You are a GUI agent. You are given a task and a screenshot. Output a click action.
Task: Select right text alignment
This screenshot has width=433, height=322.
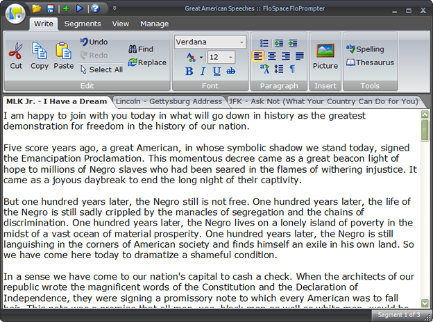tap(286, 56)
